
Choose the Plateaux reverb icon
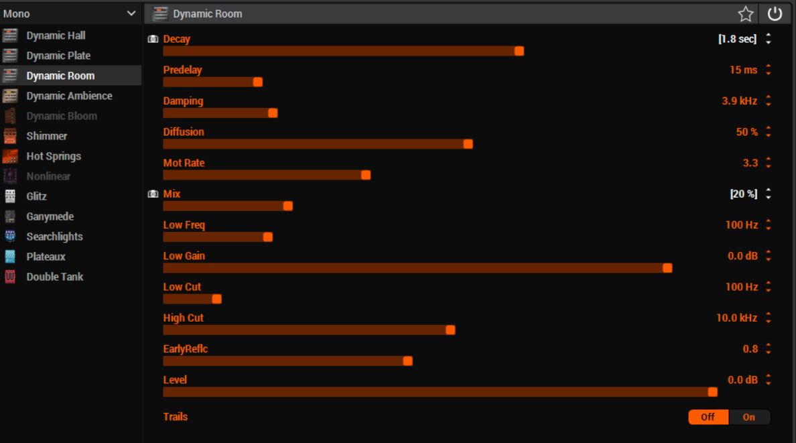(10, 257)
